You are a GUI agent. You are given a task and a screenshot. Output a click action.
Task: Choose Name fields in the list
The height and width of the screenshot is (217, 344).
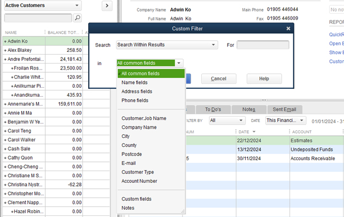(135, 83)
